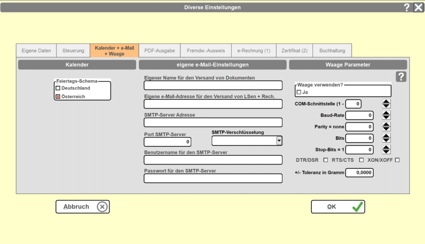The height and width of the screenshot is (244, 425).
Task: Tick the Waage verwenden Ja checkbox
Action: (299, 92)
